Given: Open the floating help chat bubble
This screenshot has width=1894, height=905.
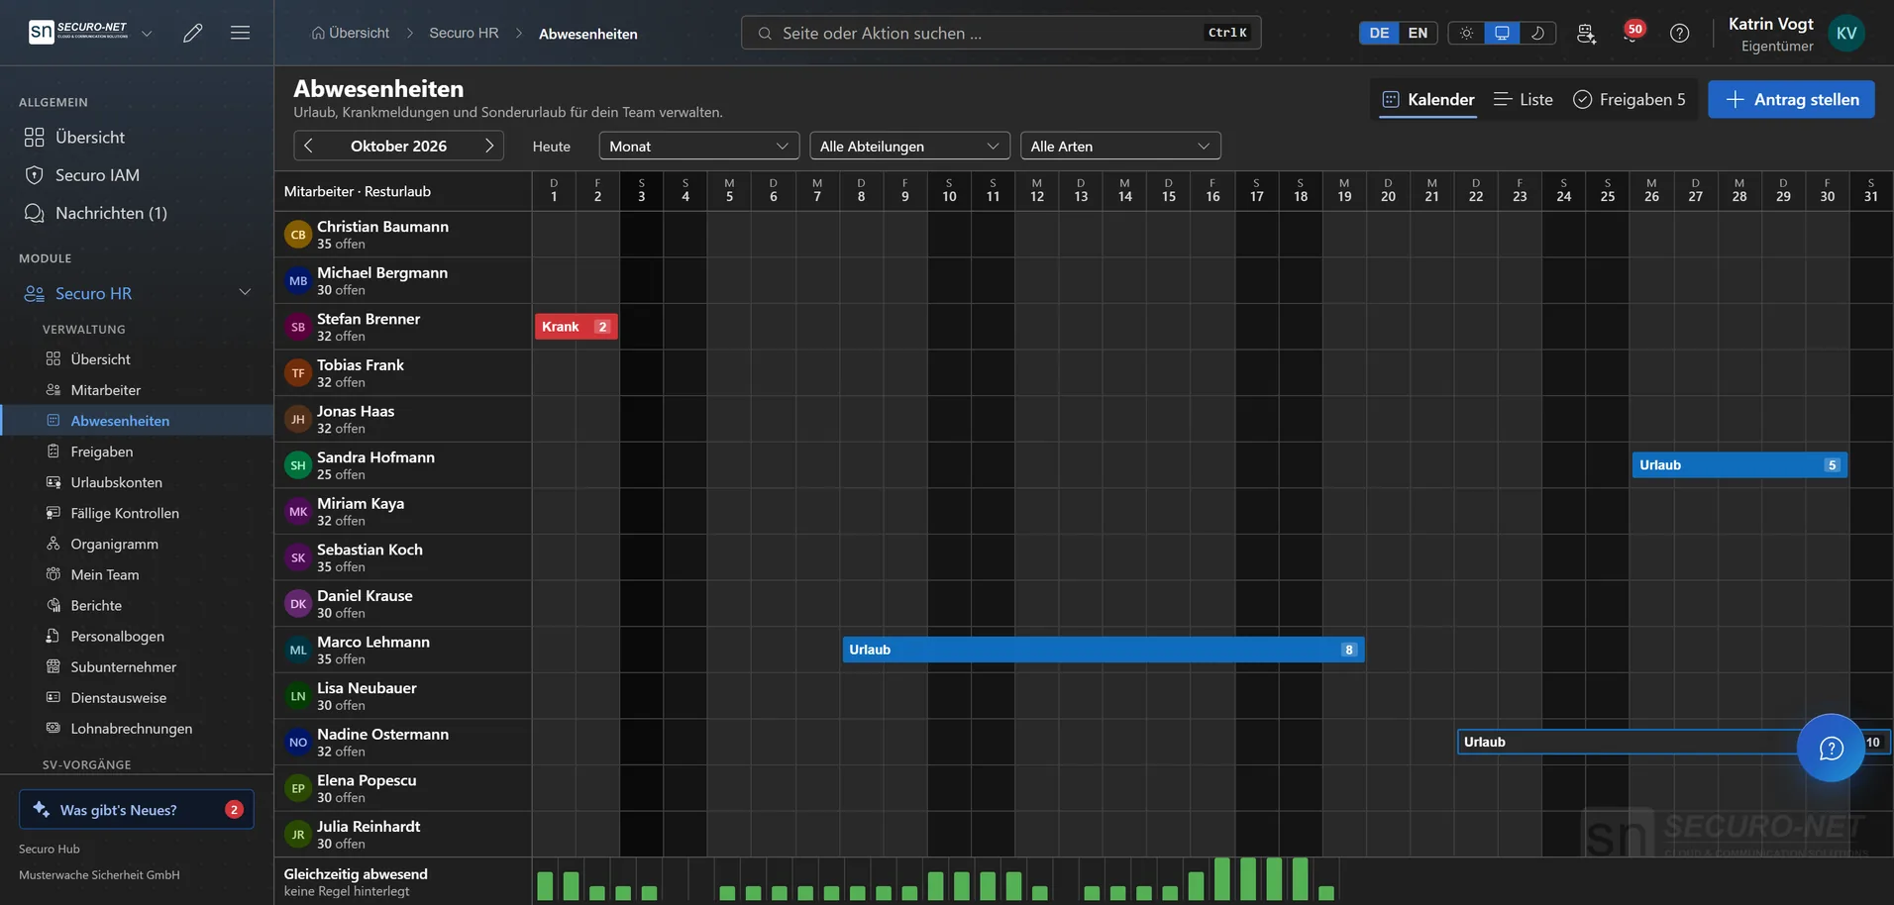Looking at the screenshot, I should click(1831, 748).
